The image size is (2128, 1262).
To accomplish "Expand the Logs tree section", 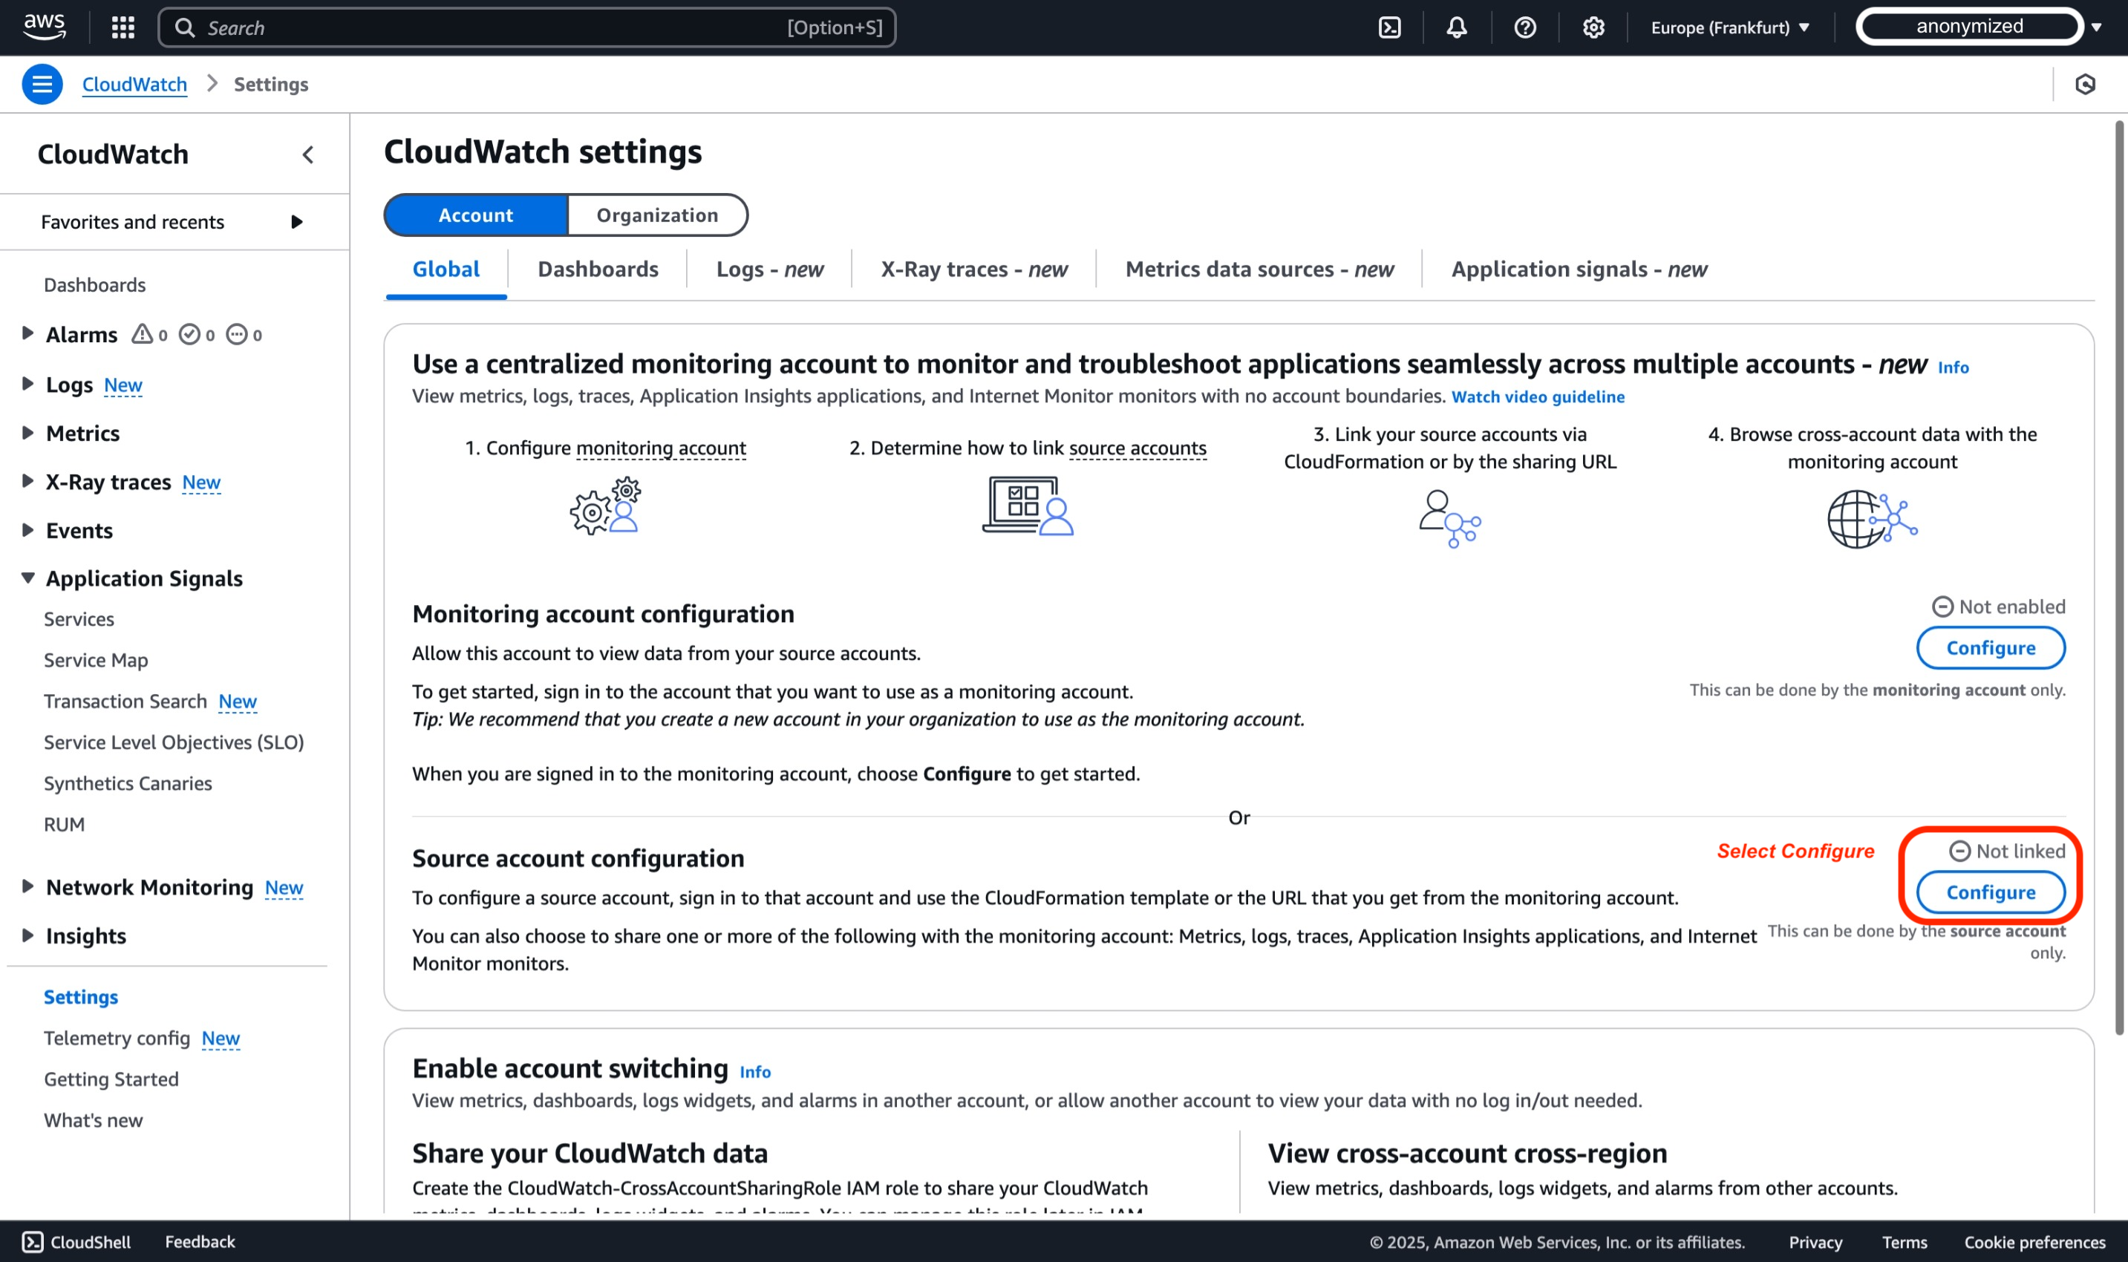I will coord(27,384).
